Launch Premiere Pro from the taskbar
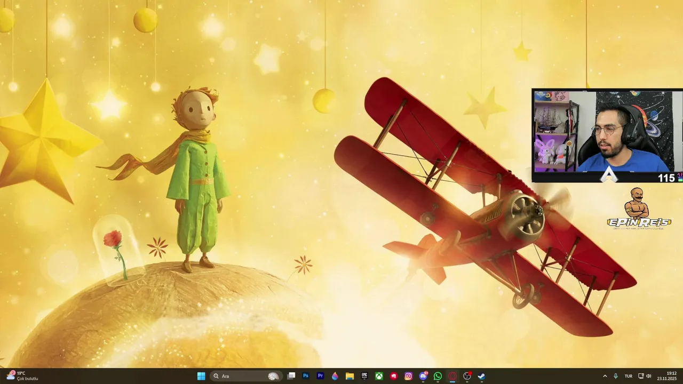 [320, 376]
